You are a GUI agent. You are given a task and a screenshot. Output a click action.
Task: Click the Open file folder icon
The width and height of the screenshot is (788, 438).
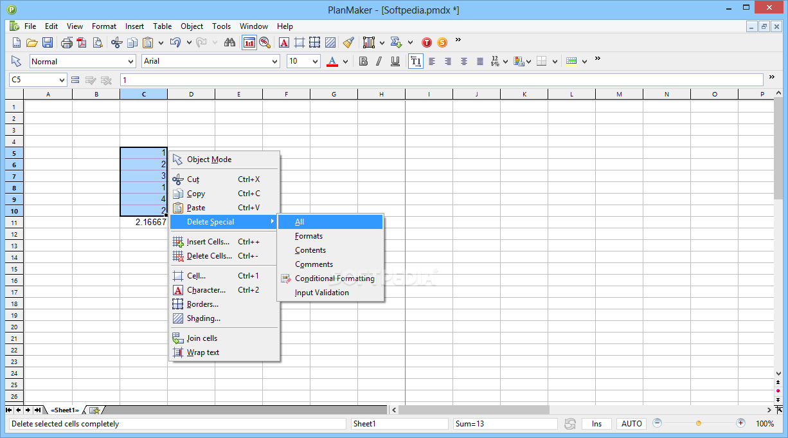[x=32, y=42]
